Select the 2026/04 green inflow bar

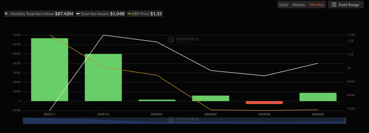(x=318, y=97)
